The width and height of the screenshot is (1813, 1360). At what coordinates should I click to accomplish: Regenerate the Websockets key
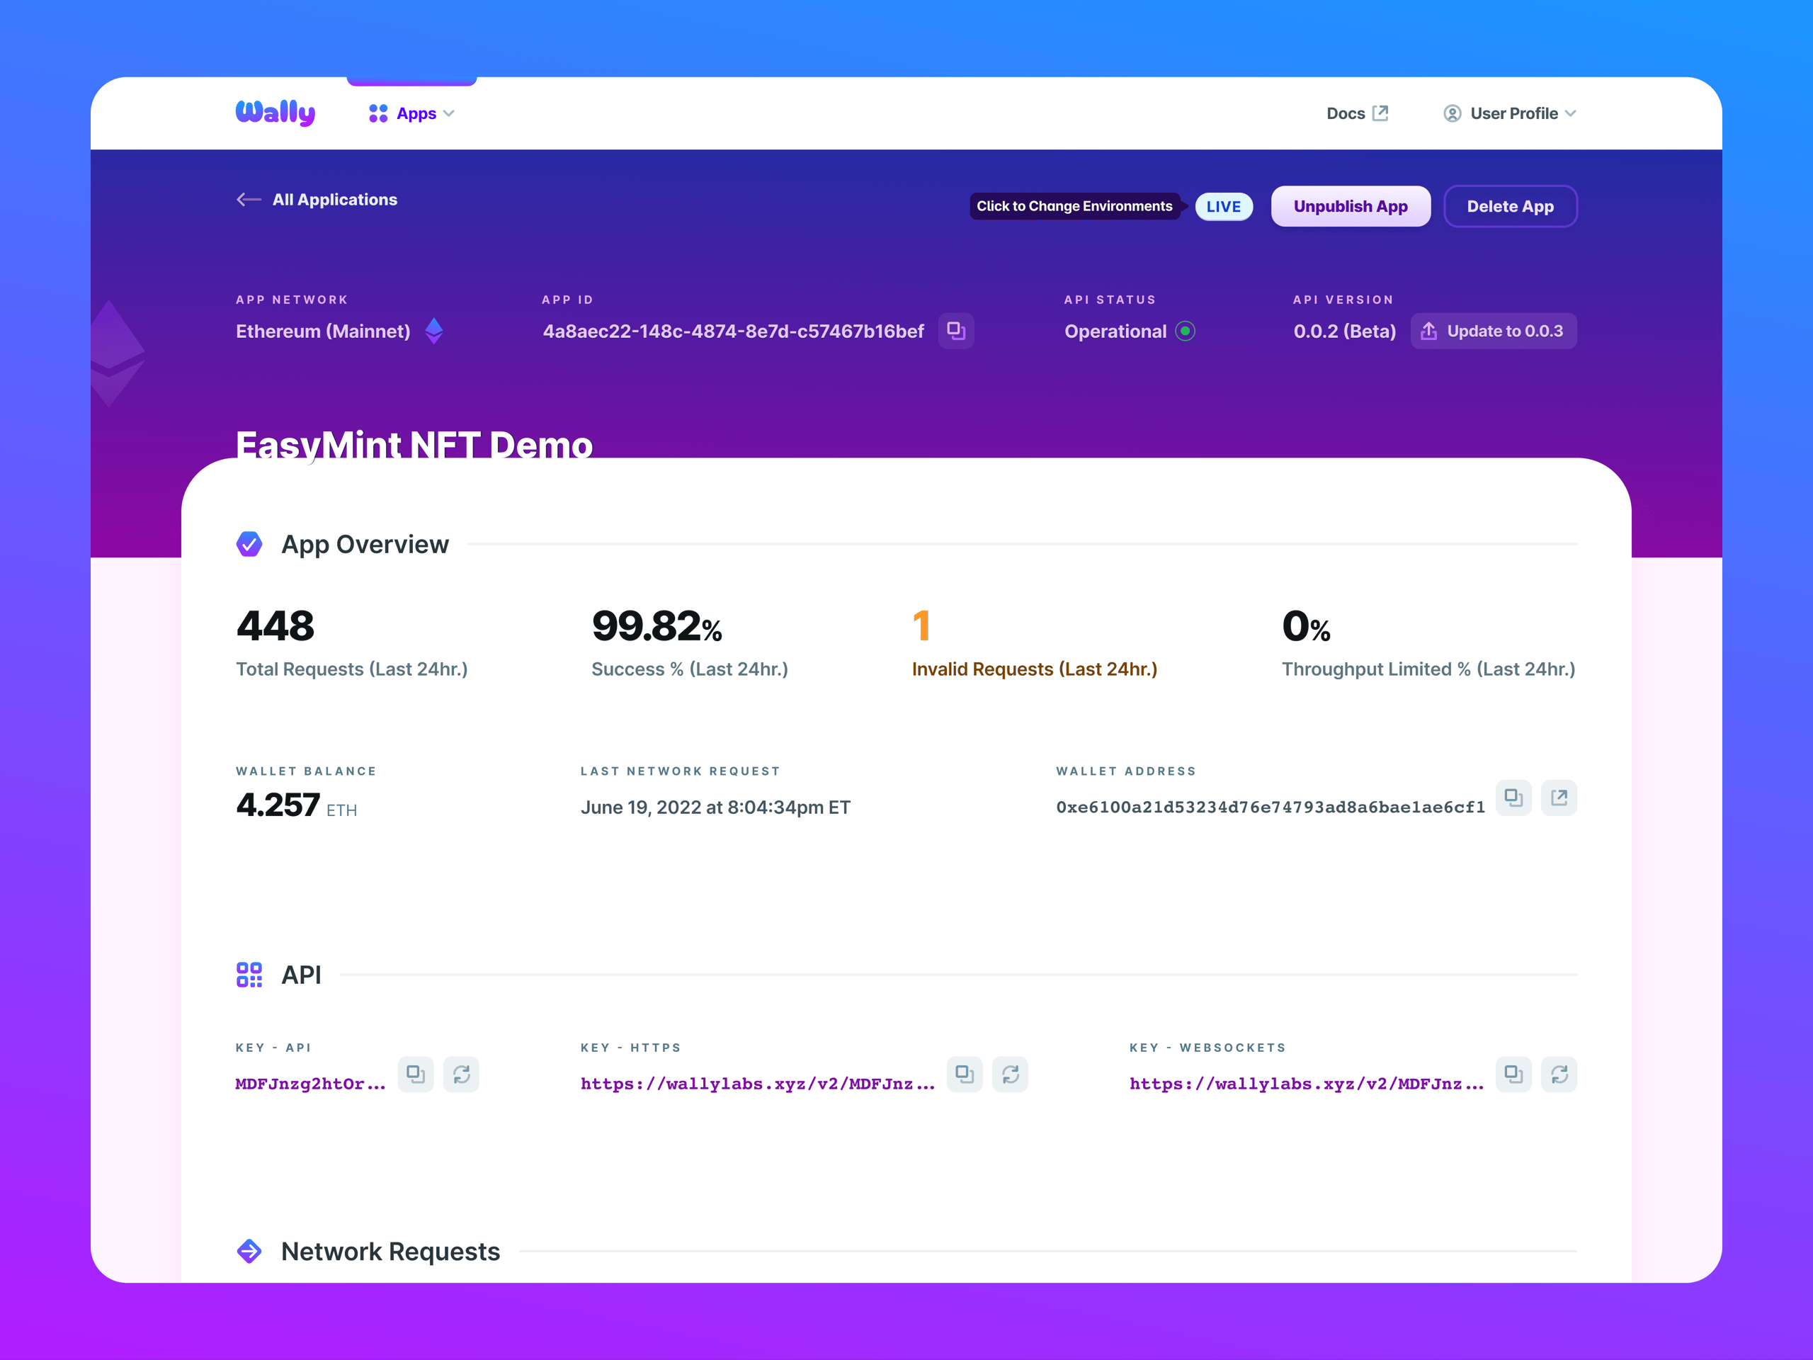(x=1559, y=1074)
